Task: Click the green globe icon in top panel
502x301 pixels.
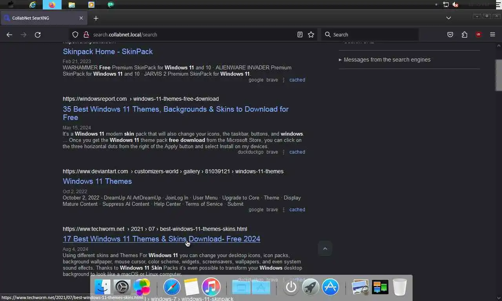Action: pyautogui.click(x=111, y=5)
